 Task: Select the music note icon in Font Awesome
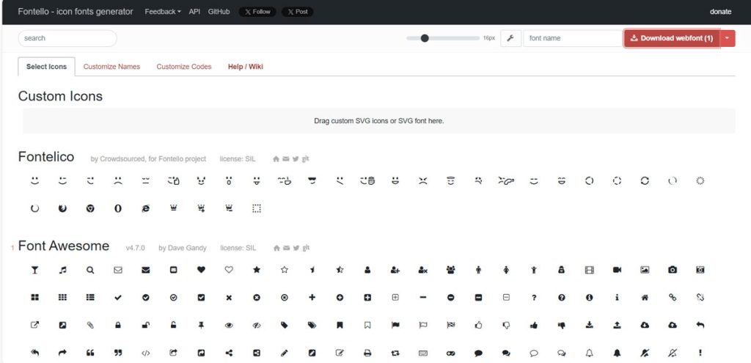point(62,270)
